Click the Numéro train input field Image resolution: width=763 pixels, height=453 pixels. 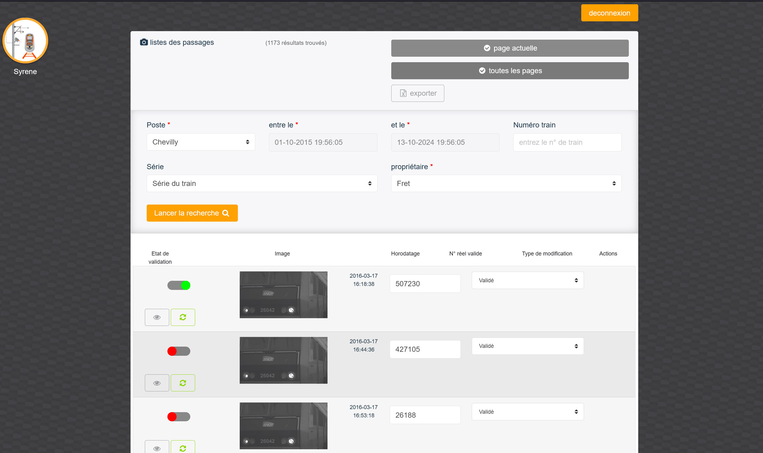[x=567, y=142]
